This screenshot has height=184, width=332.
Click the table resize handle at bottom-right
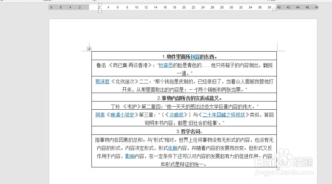pyautogui.click(x=278, y=169)
